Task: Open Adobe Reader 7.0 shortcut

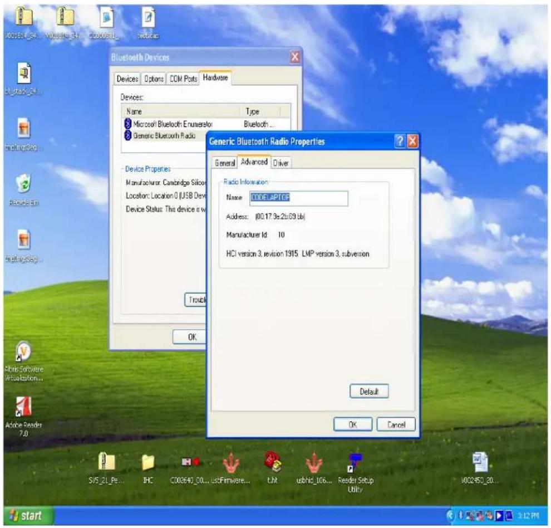Action: [23, 407]
